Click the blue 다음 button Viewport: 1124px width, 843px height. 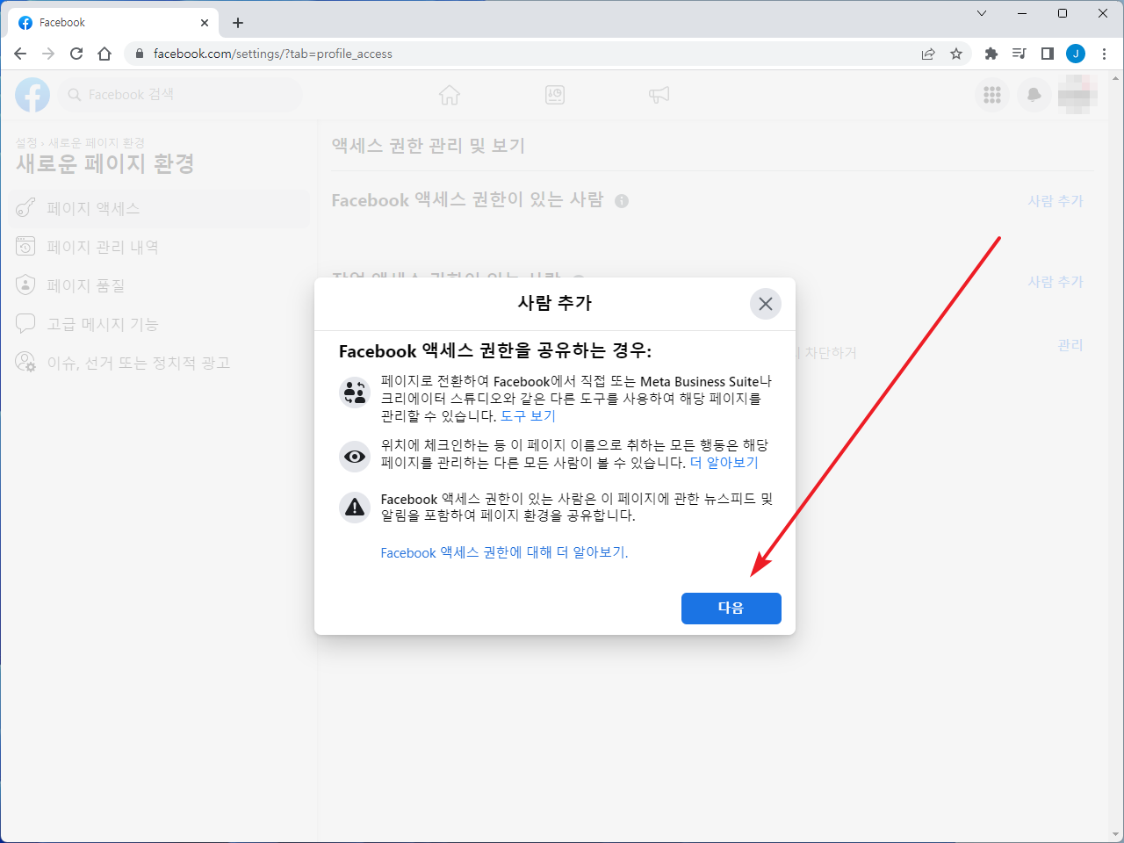[731, 609]
